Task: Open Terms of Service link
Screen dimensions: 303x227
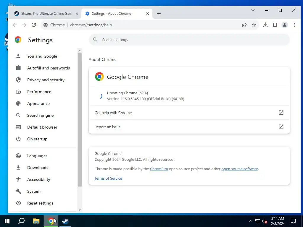Action: point(108,178)
